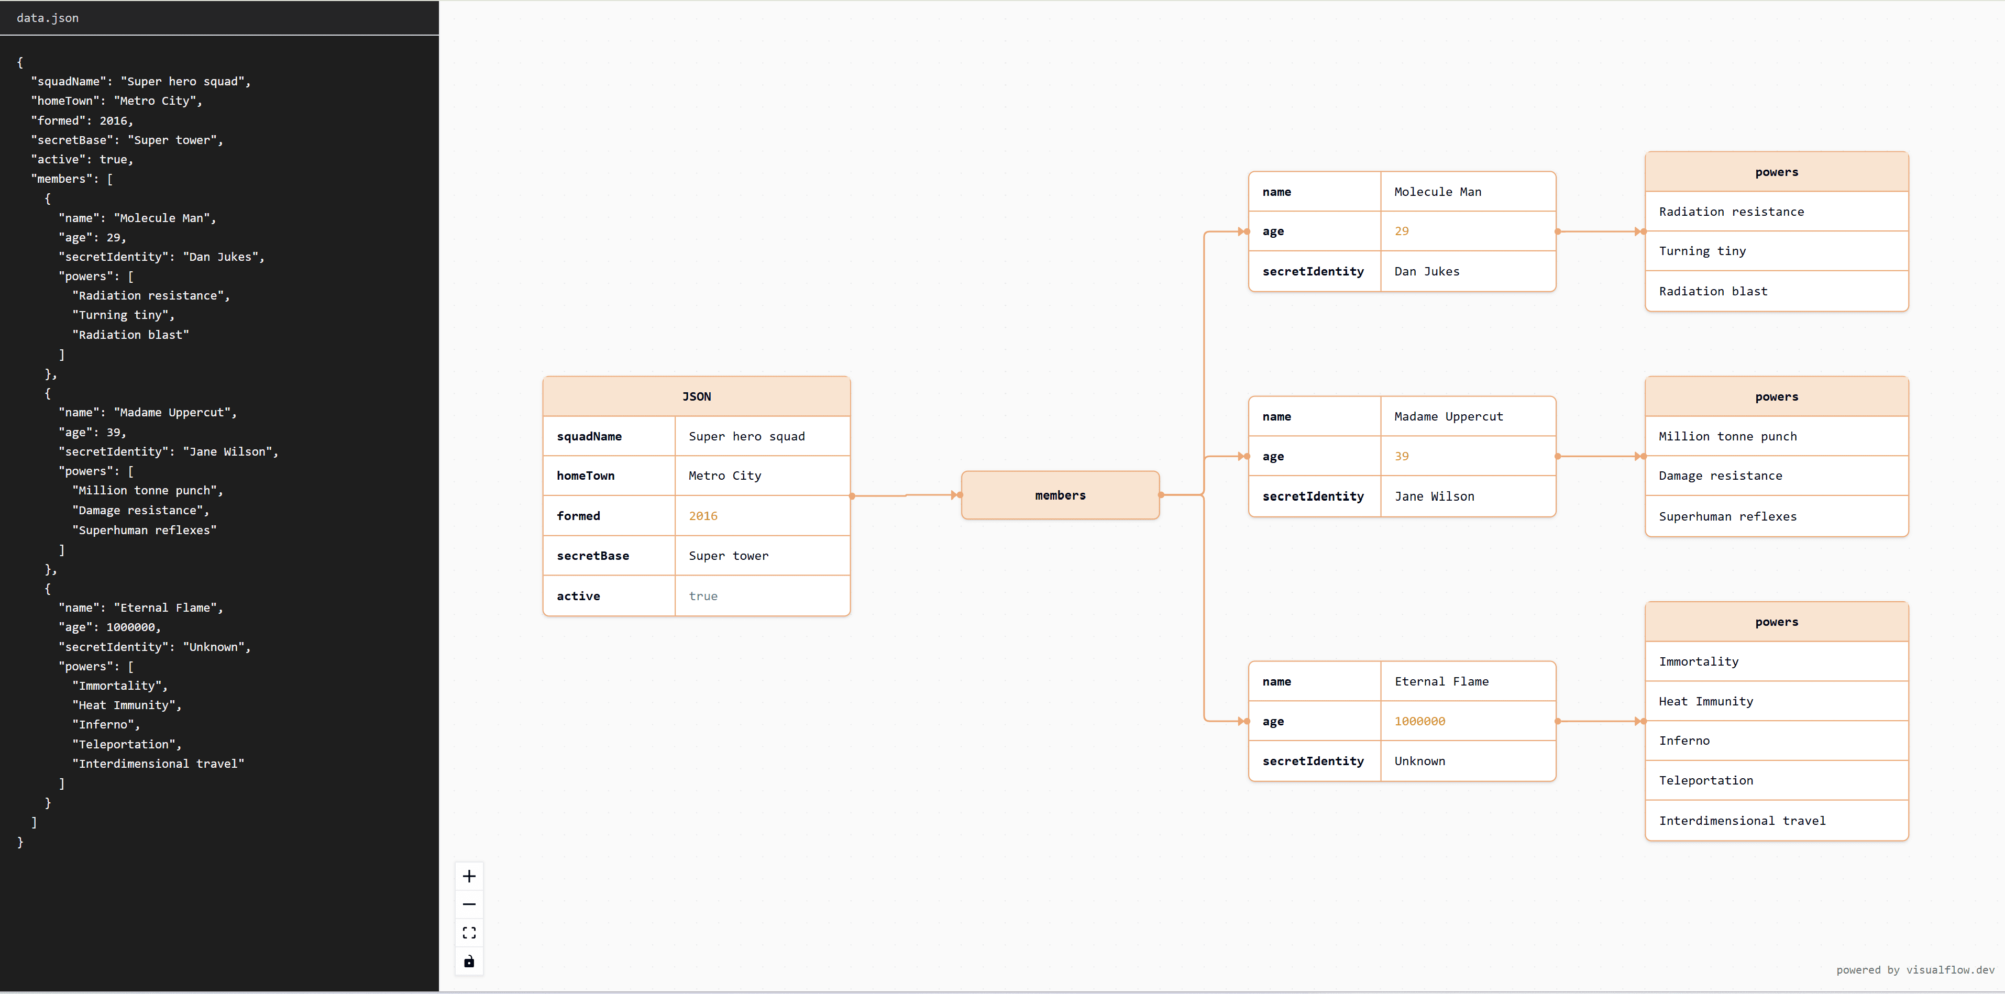Click the "Heat Immunity" editor line

[x=127, y=705]
